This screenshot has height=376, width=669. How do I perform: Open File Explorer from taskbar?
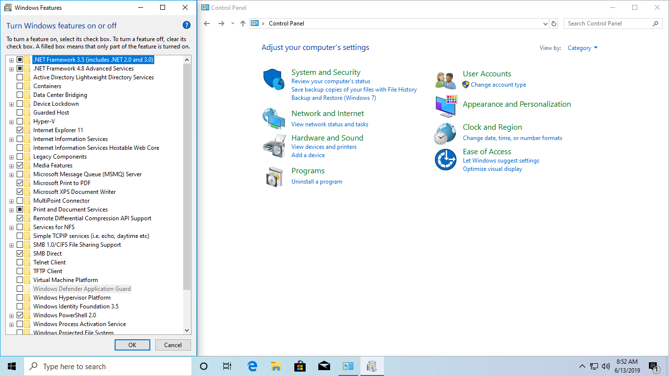coord(276,366)
